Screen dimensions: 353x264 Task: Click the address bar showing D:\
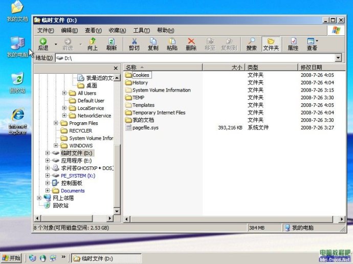tap(195, 58)
